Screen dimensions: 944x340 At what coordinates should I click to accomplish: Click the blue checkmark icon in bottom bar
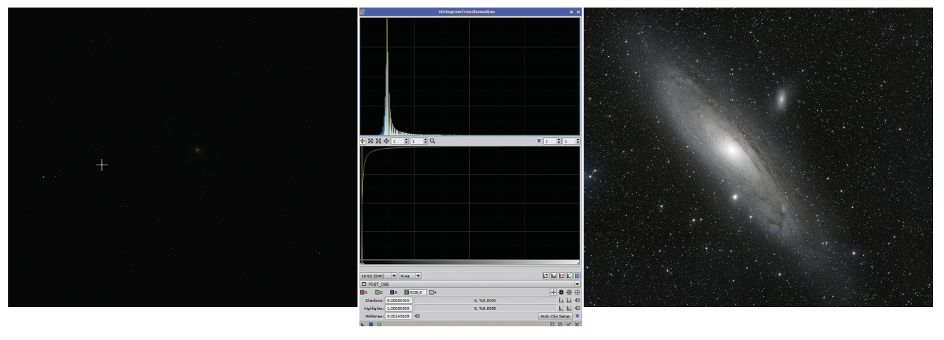(569, 324)
